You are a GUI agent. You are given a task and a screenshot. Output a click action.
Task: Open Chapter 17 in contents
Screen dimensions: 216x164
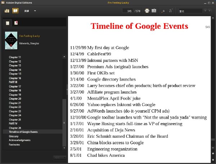(15, 86)
